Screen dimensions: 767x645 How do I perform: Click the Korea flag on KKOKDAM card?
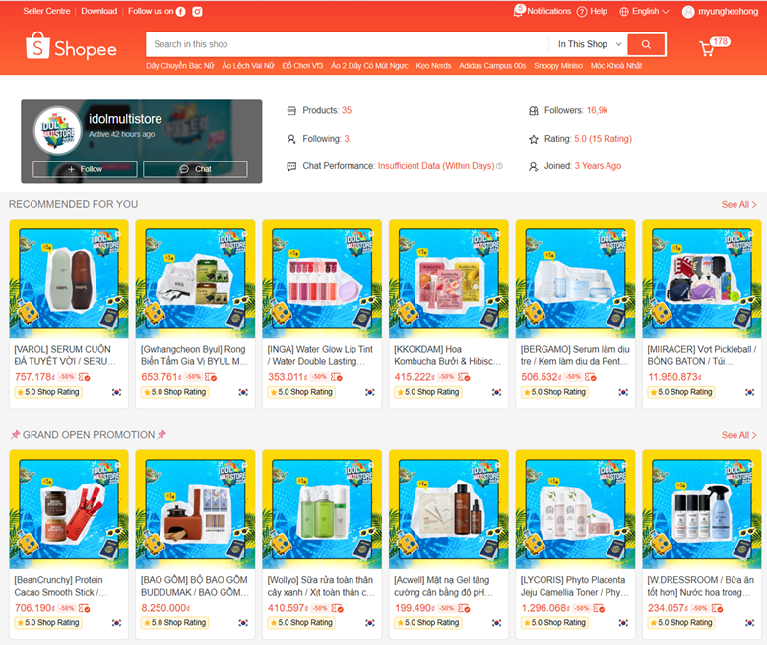(x=496, y=392)
